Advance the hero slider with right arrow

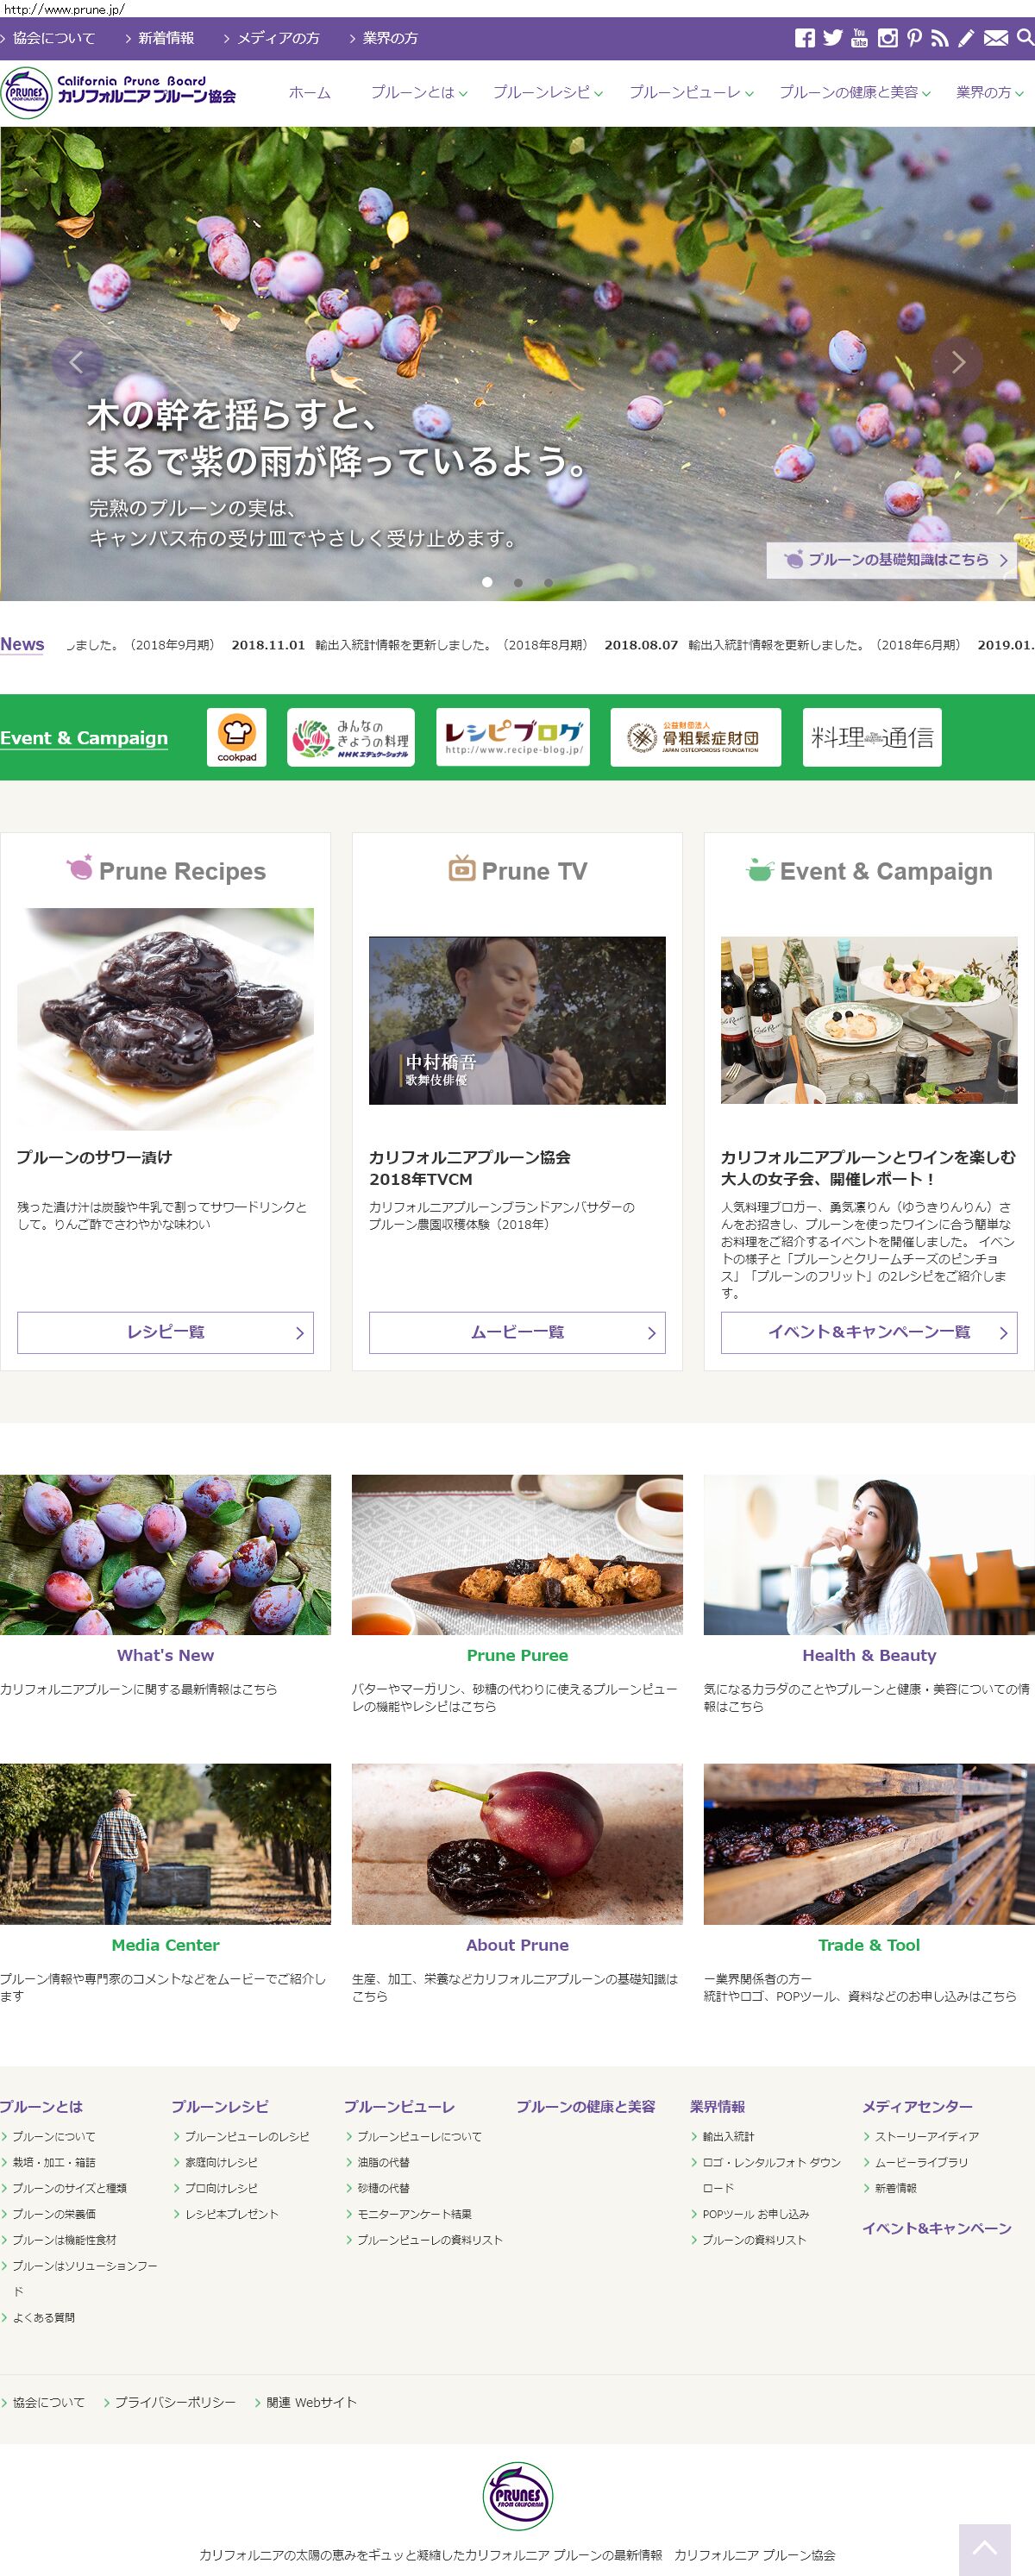pyautogui.click(x=957, y=362)
